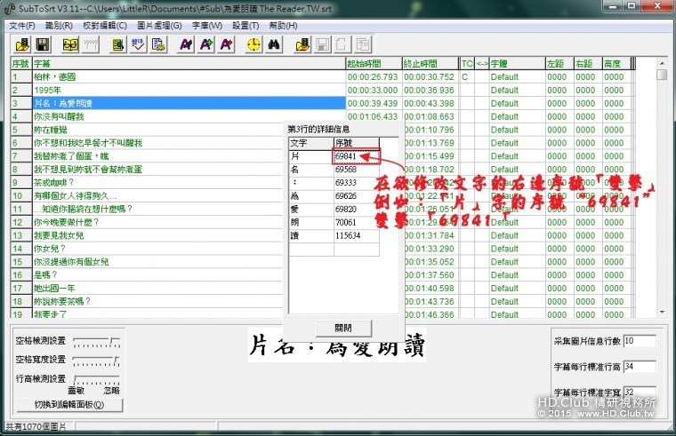Click the 終止時間 column header

click(431, 64)
